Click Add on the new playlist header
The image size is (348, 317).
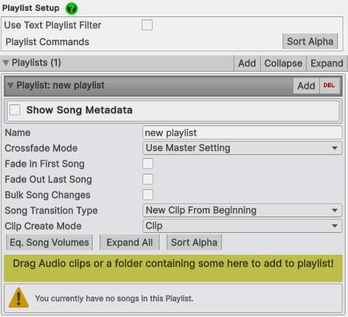click(307, 86)
